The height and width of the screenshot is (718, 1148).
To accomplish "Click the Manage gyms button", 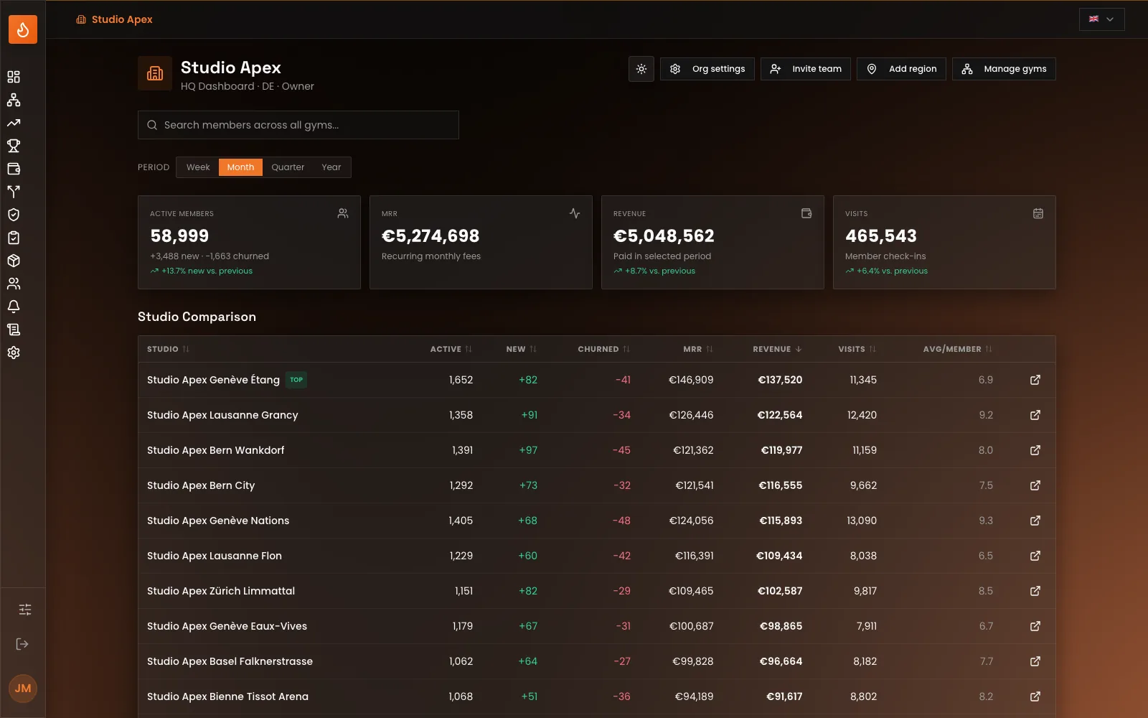I will tap(1004, 69).
